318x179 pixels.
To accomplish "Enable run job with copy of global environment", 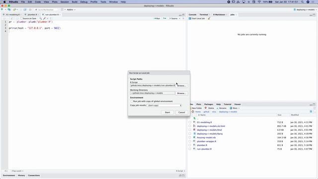I will 132,101.
